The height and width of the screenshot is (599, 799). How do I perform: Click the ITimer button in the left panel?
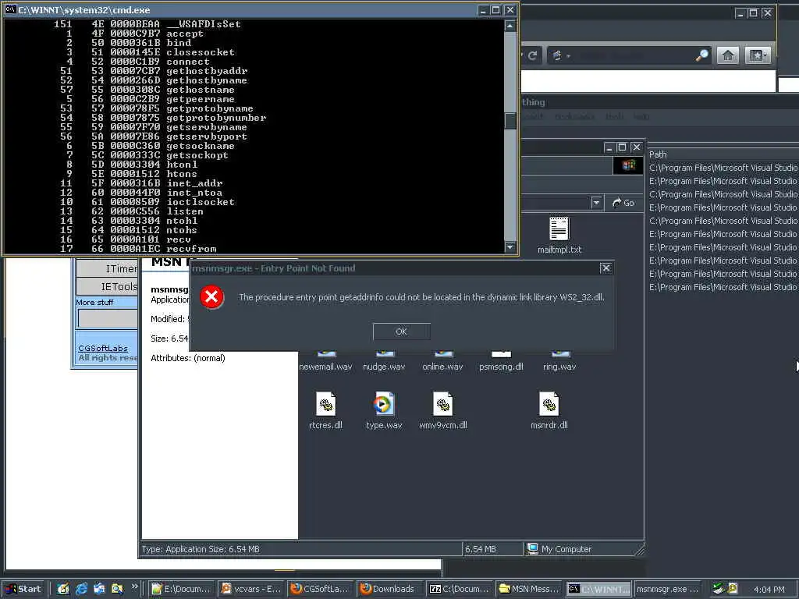tap(107, 268)
